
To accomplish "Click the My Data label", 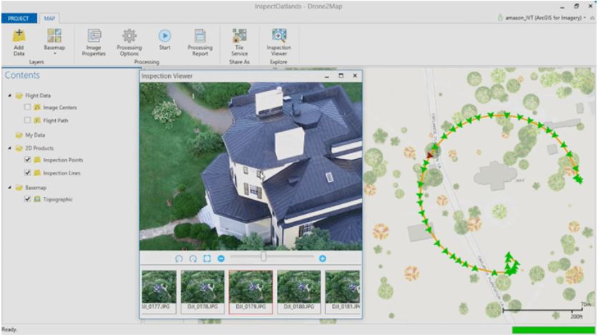I will (35, 135).
